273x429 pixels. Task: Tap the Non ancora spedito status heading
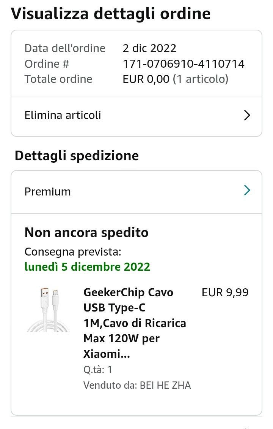(86, 232)
